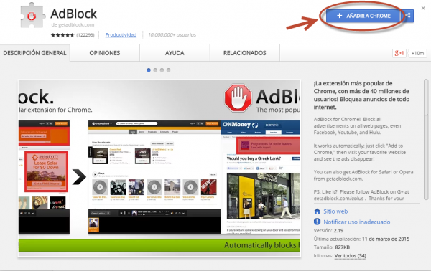Viewport: 431px width, 271px height.
Task: Click the blue alert icon for reporting abuse
Action: click(318, 222)
